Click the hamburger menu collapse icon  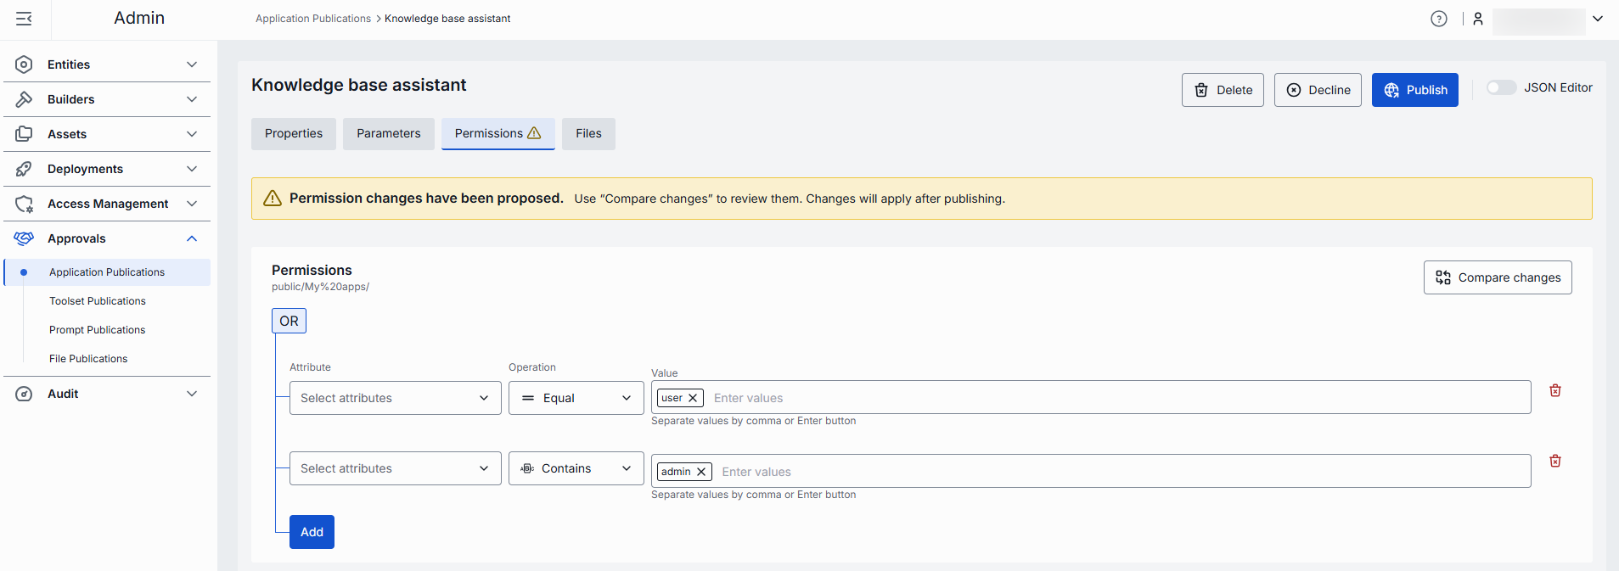tap(24, 19)
